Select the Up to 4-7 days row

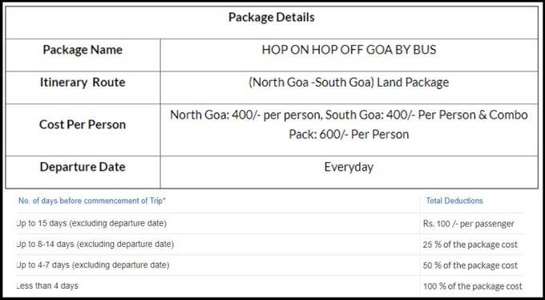[270, 266]
